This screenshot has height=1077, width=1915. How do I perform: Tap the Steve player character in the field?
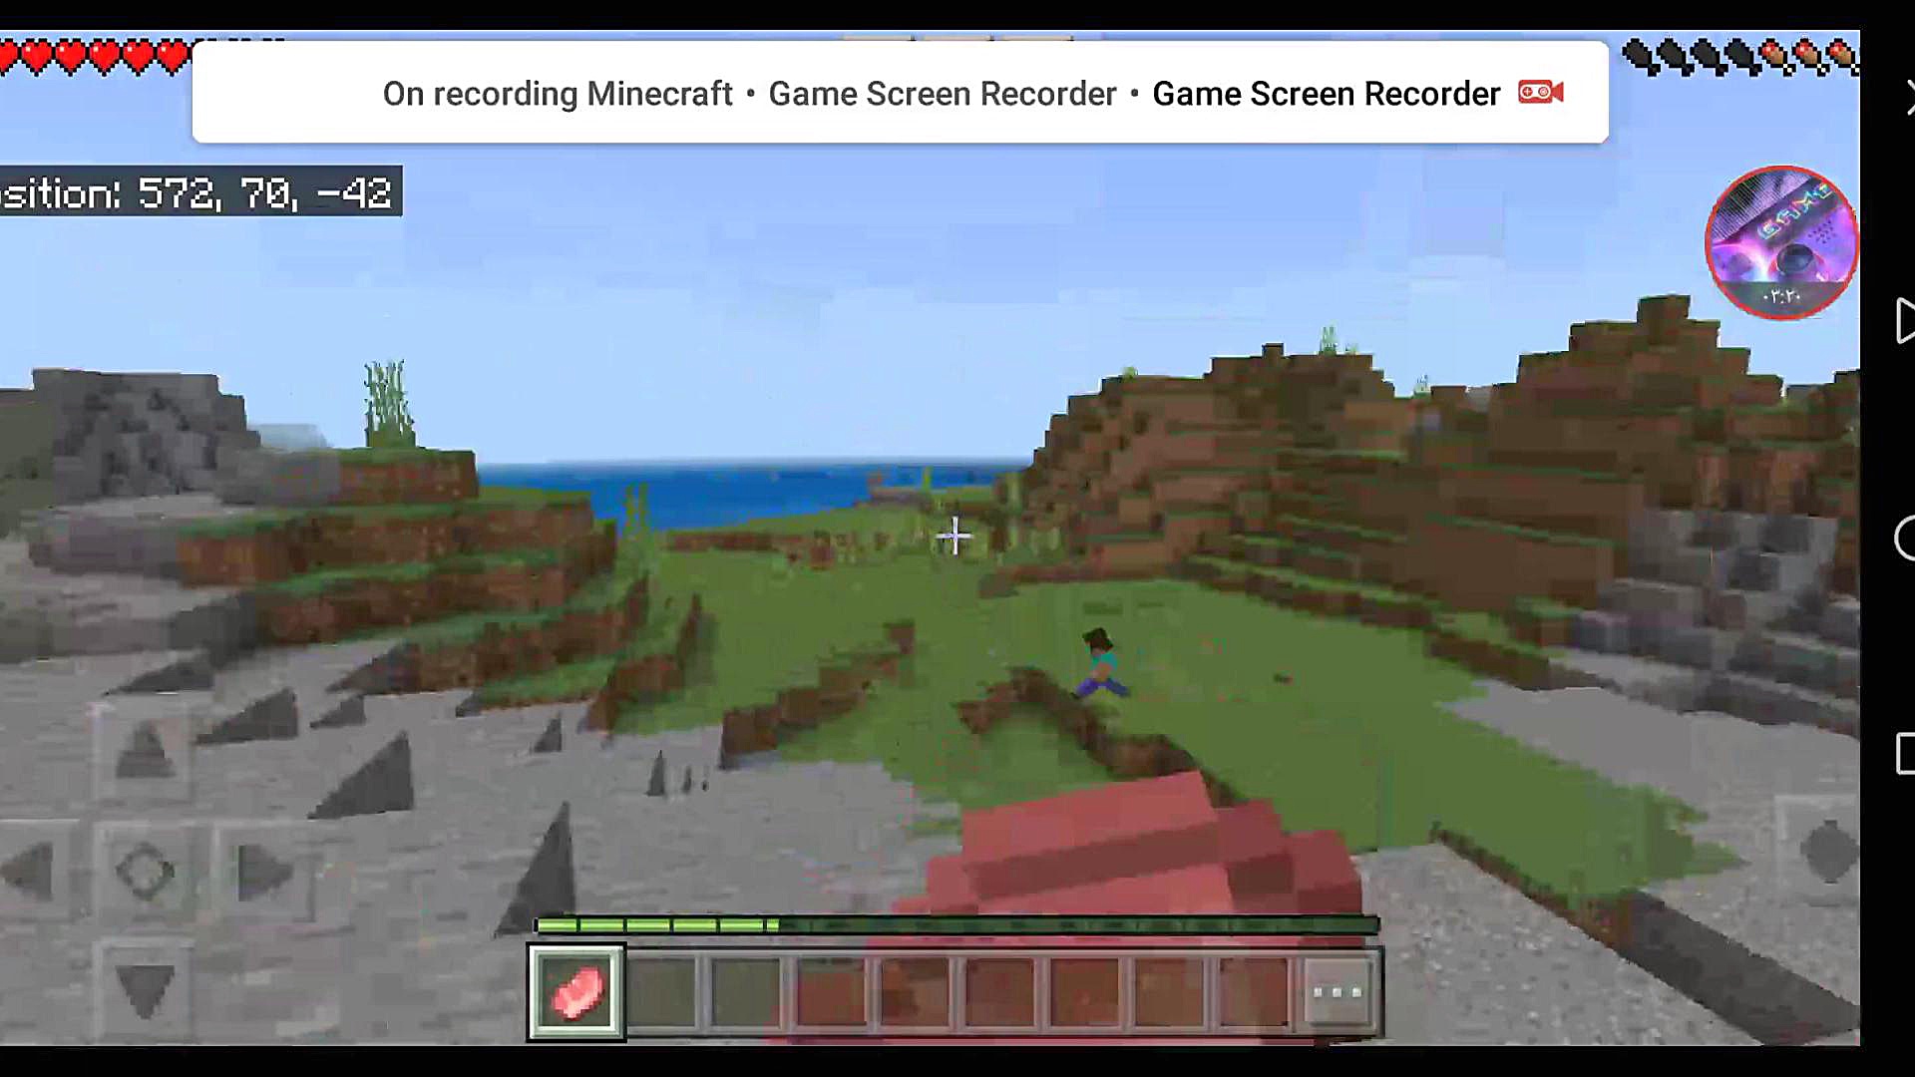[1099, 662]
